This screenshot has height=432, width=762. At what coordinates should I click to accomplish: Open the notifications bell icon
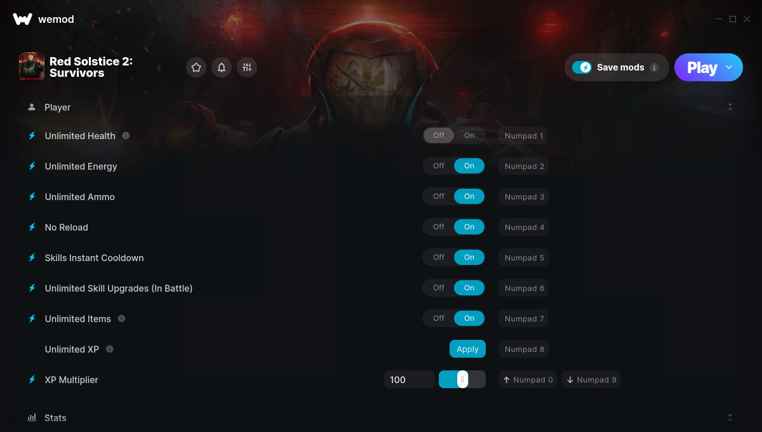point(222,67)
